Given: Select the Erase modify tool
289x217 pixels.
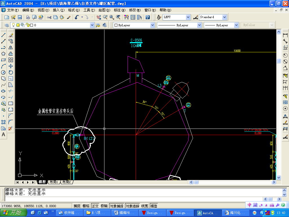Looking at the screenshot, I should 11,35.
